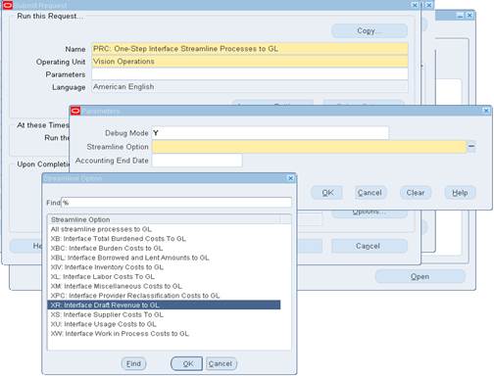Click the Streamline Option column header
The image size is (494, 376).
(164, 219)
